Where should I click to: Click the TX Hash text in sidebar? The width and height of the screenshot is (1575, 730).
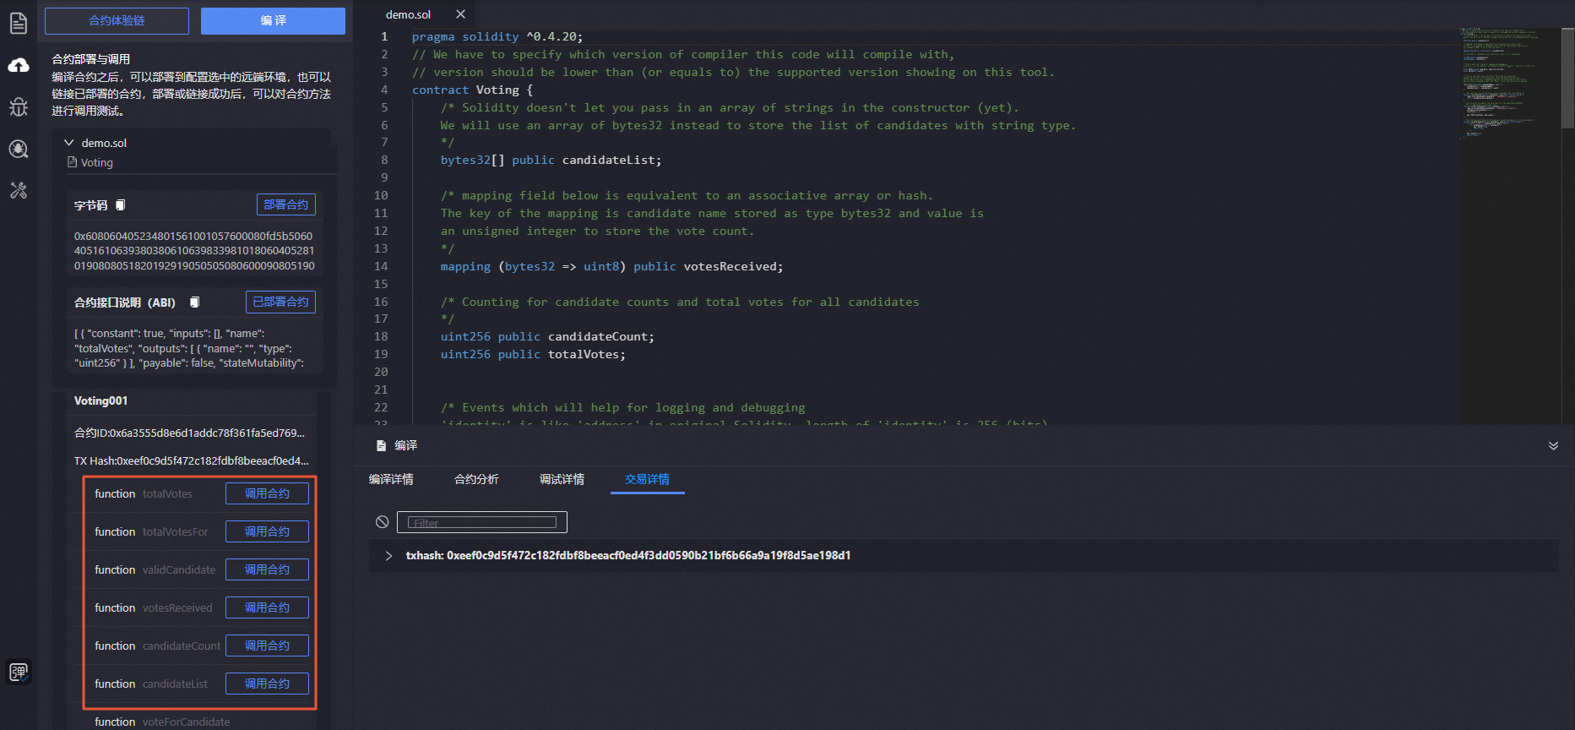191,460
